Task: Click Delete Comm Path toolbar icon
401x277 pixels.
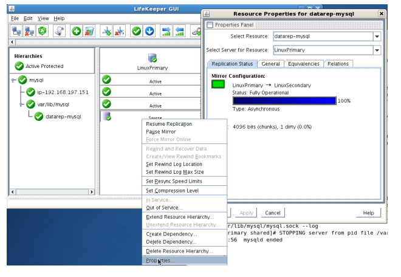Action: (119, 31)
